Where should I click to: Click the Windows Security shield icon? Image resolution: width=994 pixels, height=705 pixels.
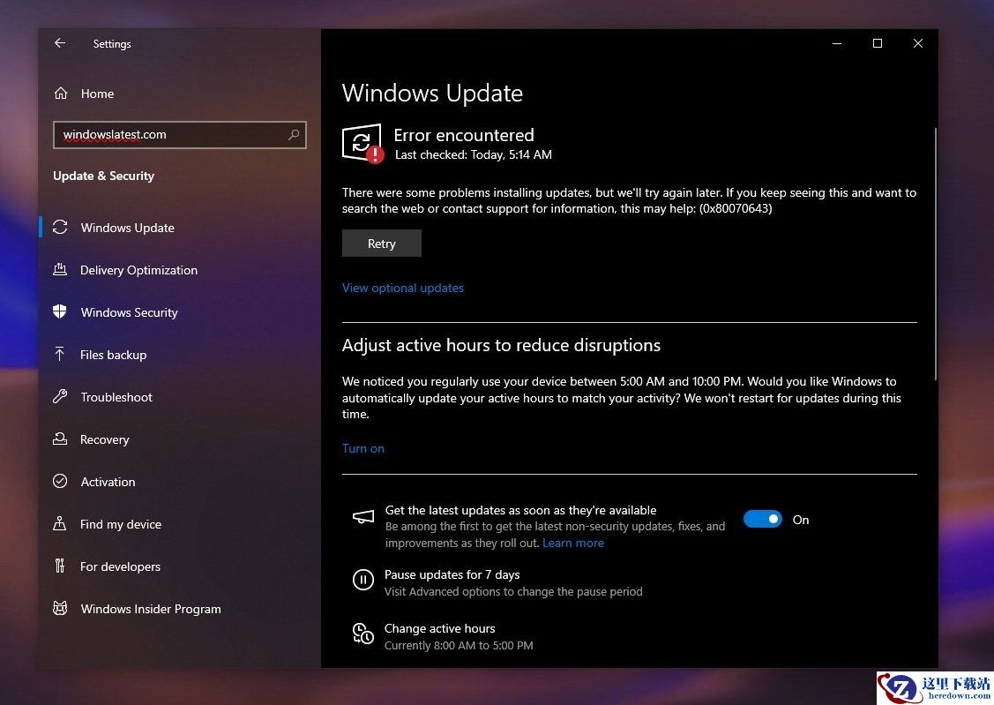pyautogui.click(x=60, y=311)
